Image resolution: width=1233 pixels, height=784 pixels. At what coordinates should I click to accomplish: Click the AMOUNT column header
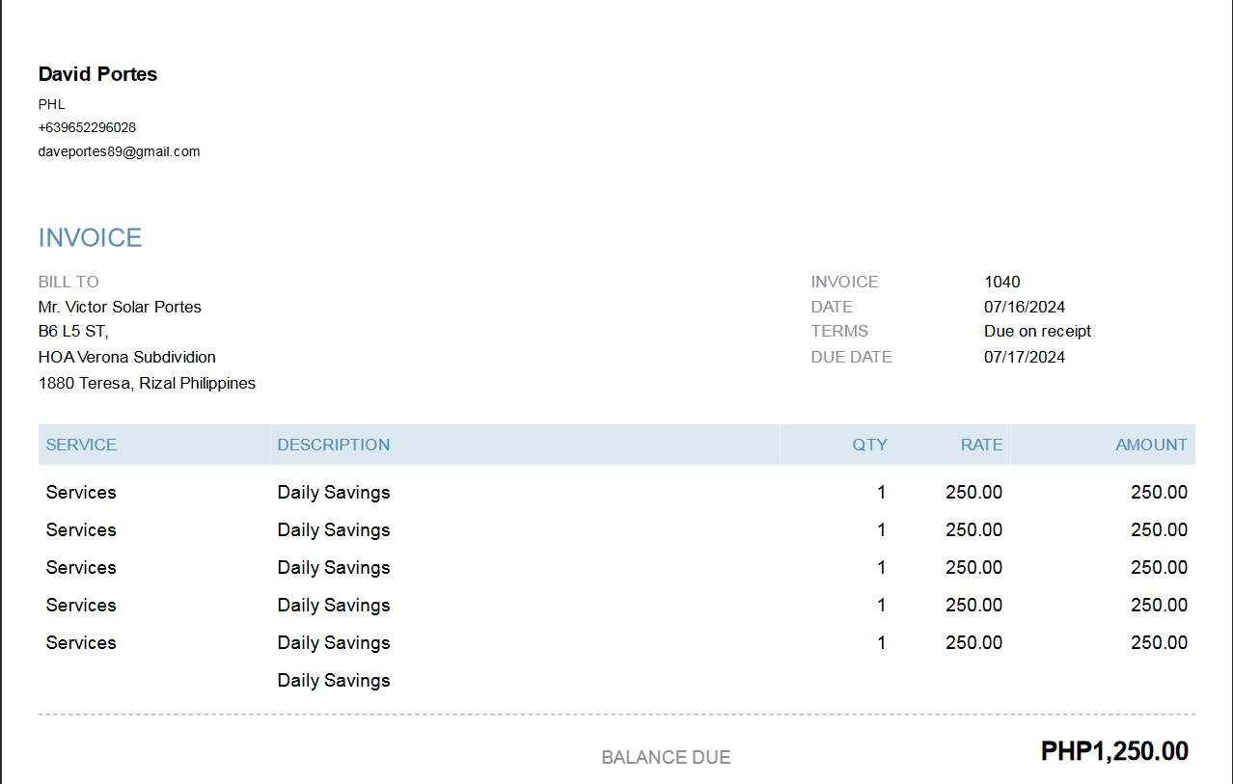(x=1151, y=445)
